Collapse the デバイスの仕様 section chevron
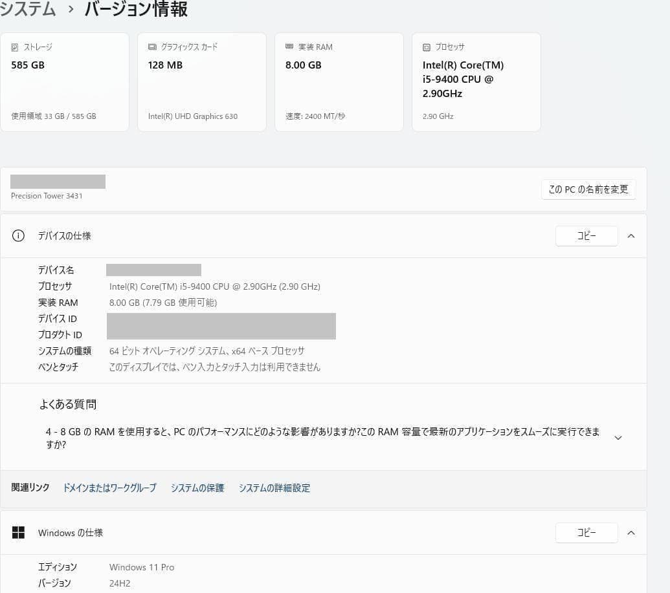 (x=631, y=235)
